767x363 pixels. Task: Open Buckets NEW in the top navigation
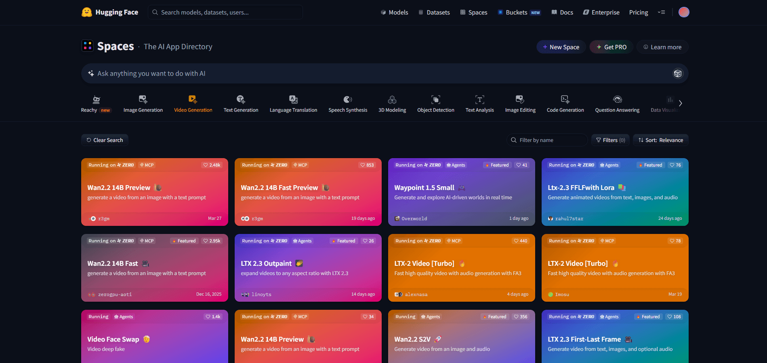pos(519,12)
